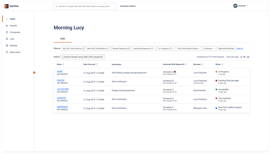This screenshot has height=154, width=270.
Task: Open DARIF vessel link
Action: tap(60, 72)
